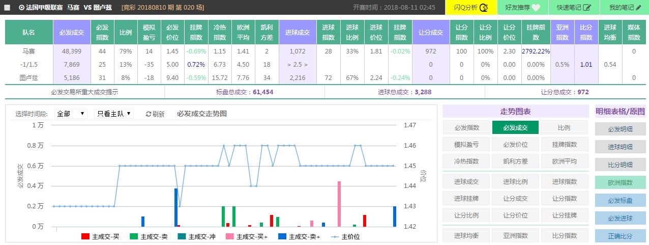Image resolution: width=649 pixels, height=245 pixels.
Task: Toggle the 主成交-冲 teal legend entry
Action: point(197,236)
